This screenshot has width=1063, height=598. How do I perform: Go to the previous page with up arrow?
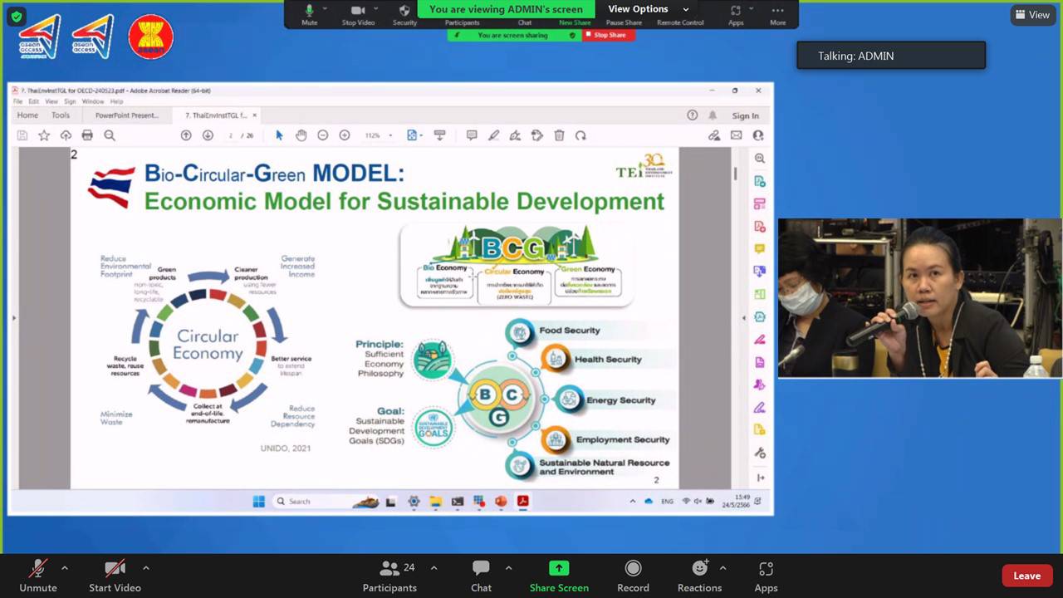click(x=186, y=135)
